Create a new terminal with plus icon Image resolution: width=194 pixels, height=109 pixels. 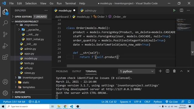click(x=160, y=71)
